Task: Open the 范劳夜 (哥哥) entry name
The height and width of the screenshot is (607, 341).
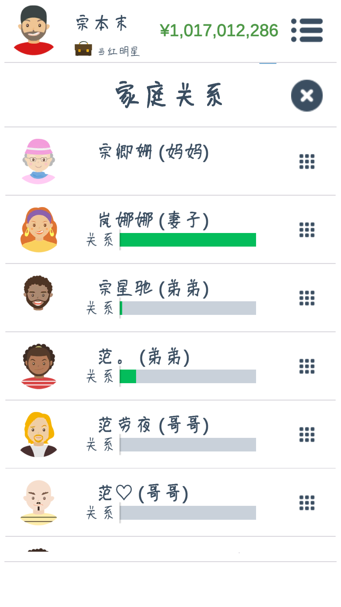Action: 154,425
